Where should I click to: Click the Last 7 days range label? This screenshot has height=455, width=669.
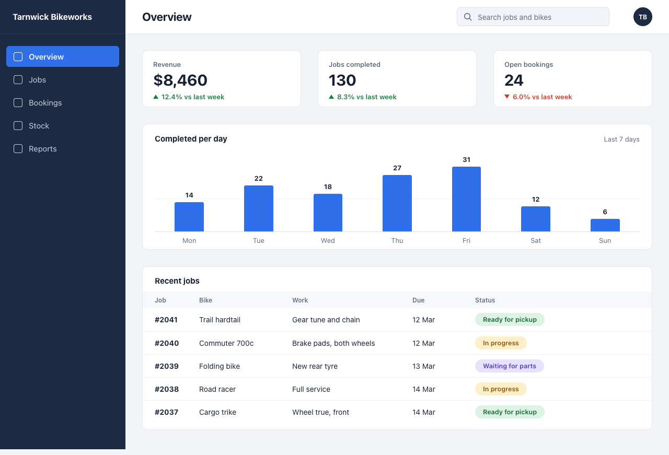click(x=621, y=139)
